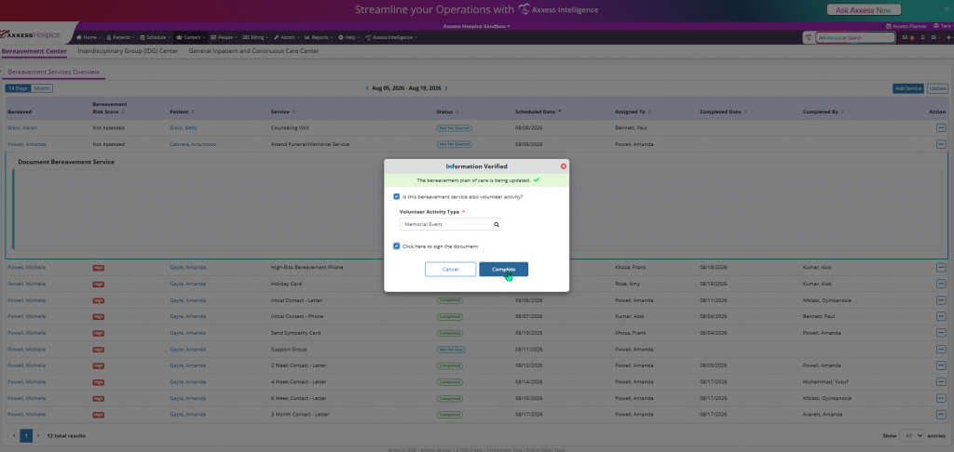Open the Reports menu

tap(319, 37)
